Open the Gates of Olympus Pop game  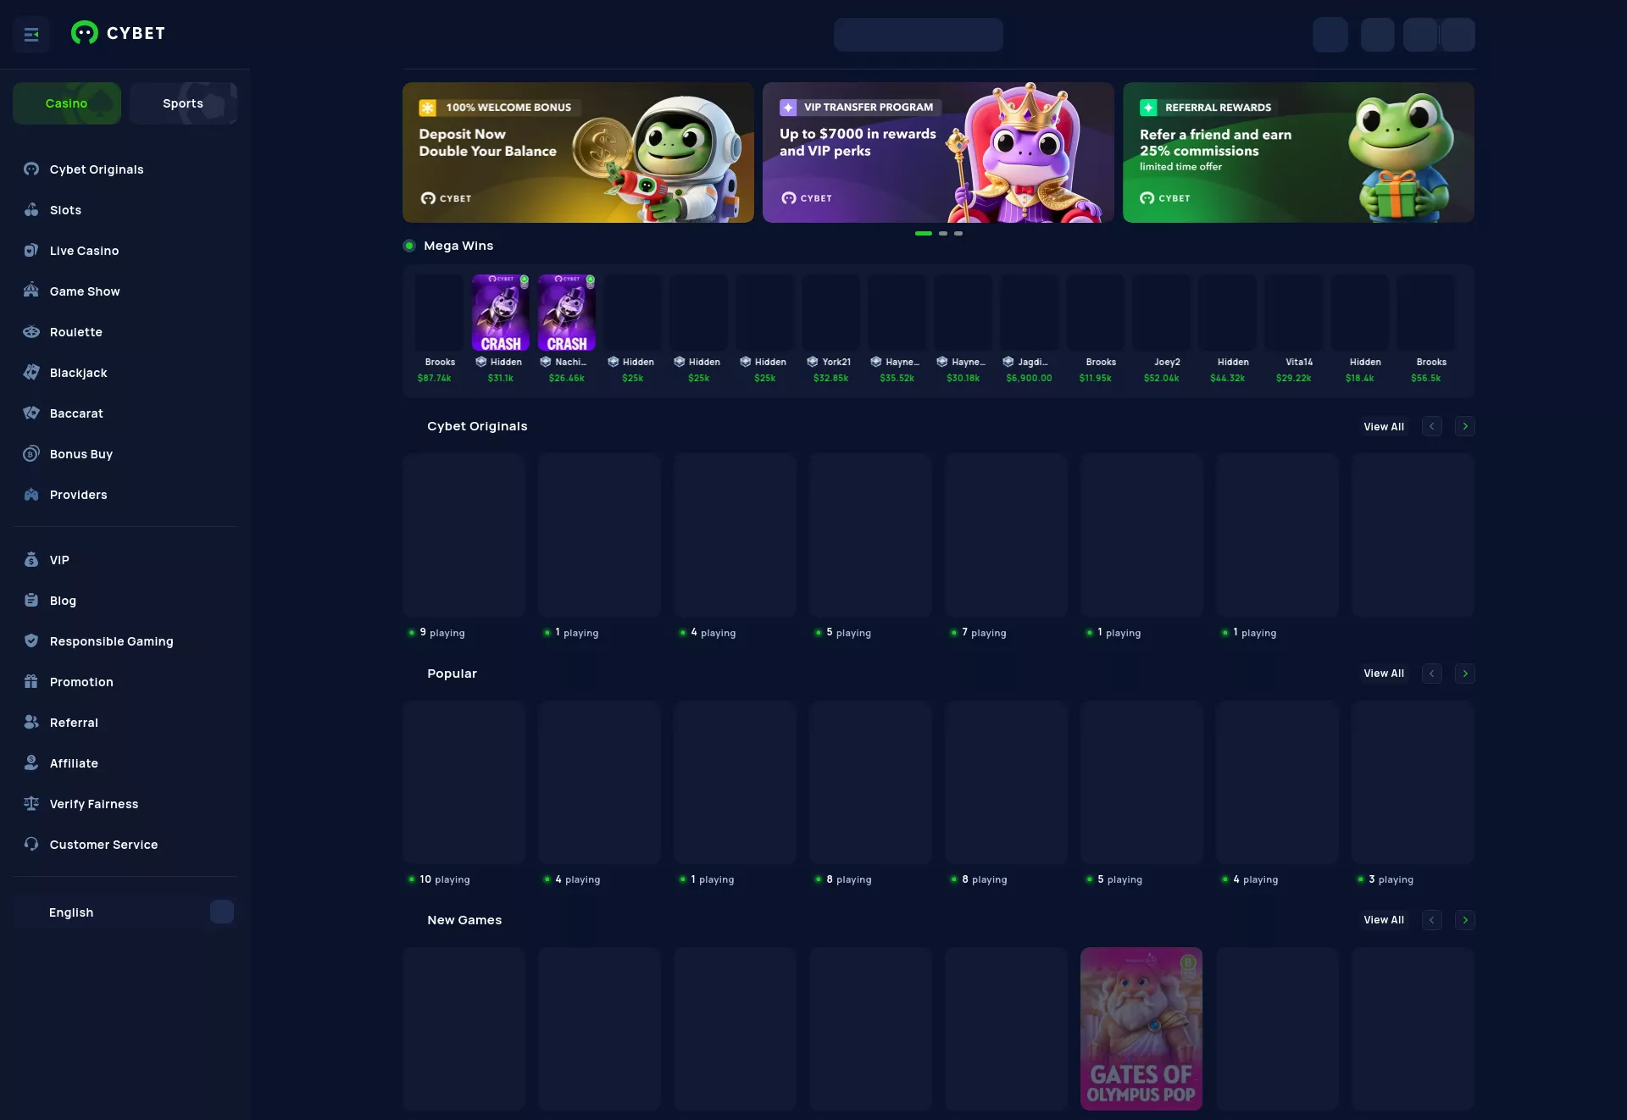1141,1029
